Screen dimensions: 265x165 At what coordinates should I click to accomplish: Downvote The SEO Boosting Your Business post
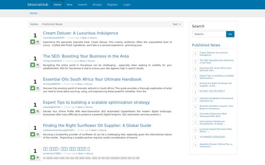(x=38, y=65)
